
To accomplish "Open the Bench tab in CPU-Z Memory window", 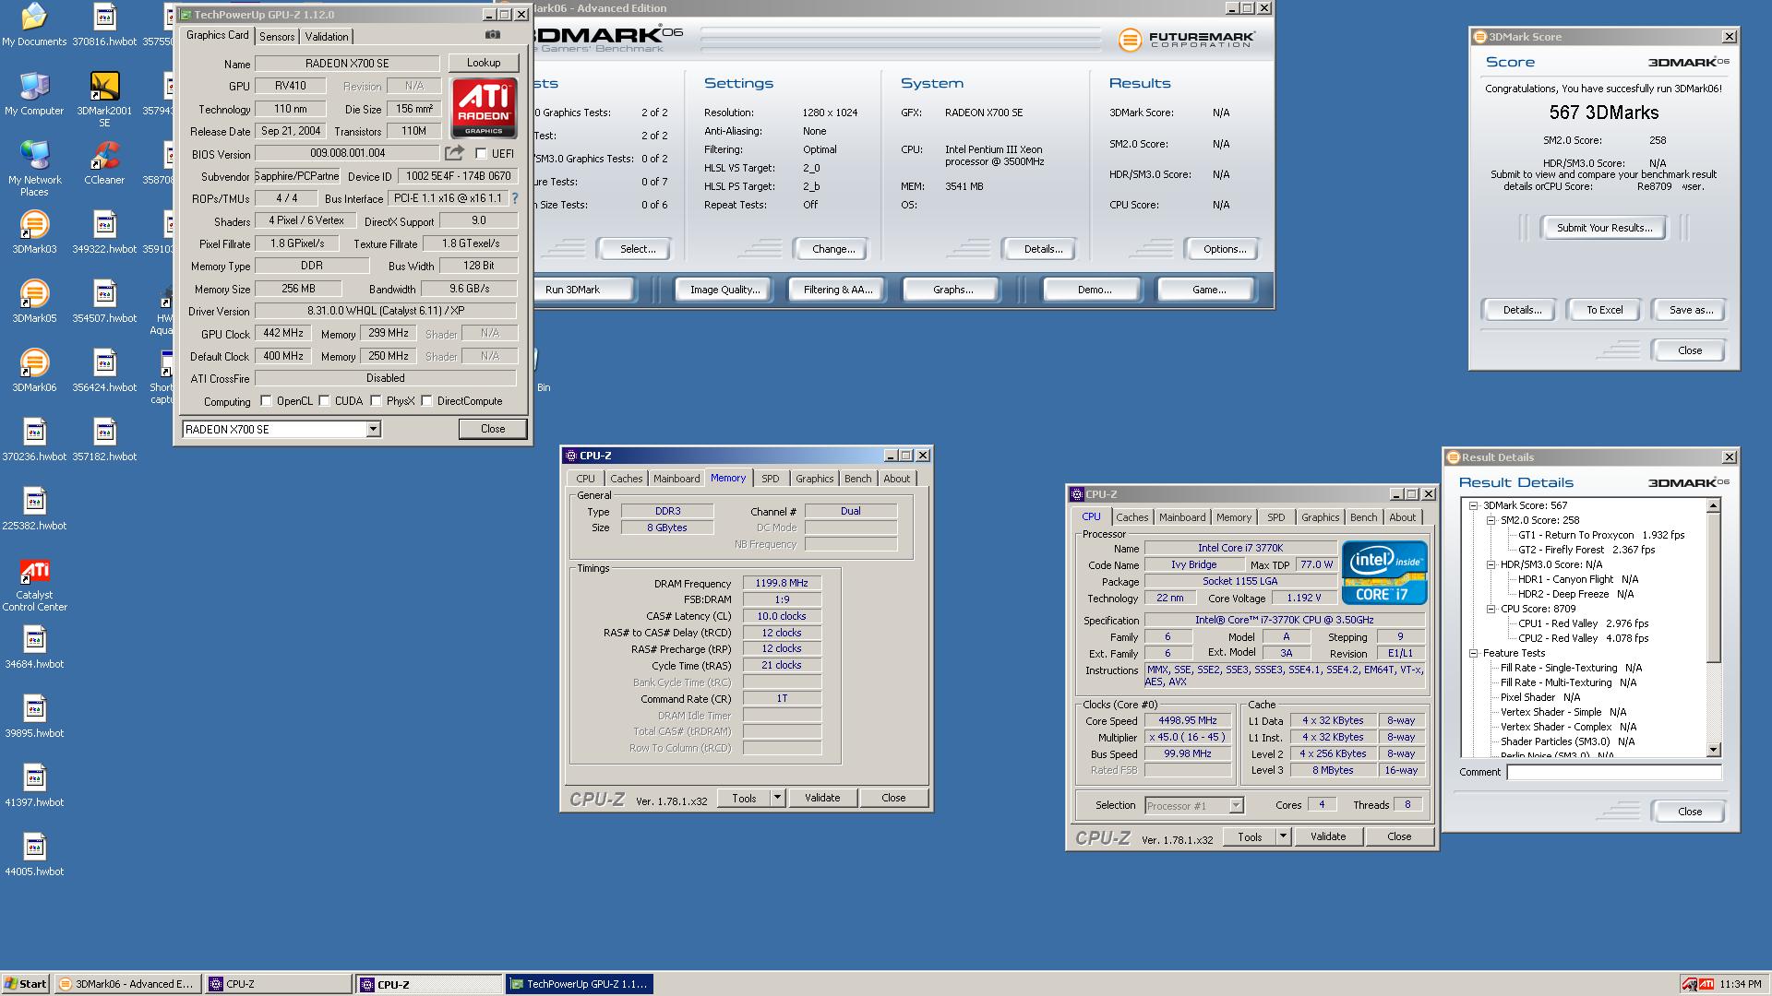I will 857,479.
